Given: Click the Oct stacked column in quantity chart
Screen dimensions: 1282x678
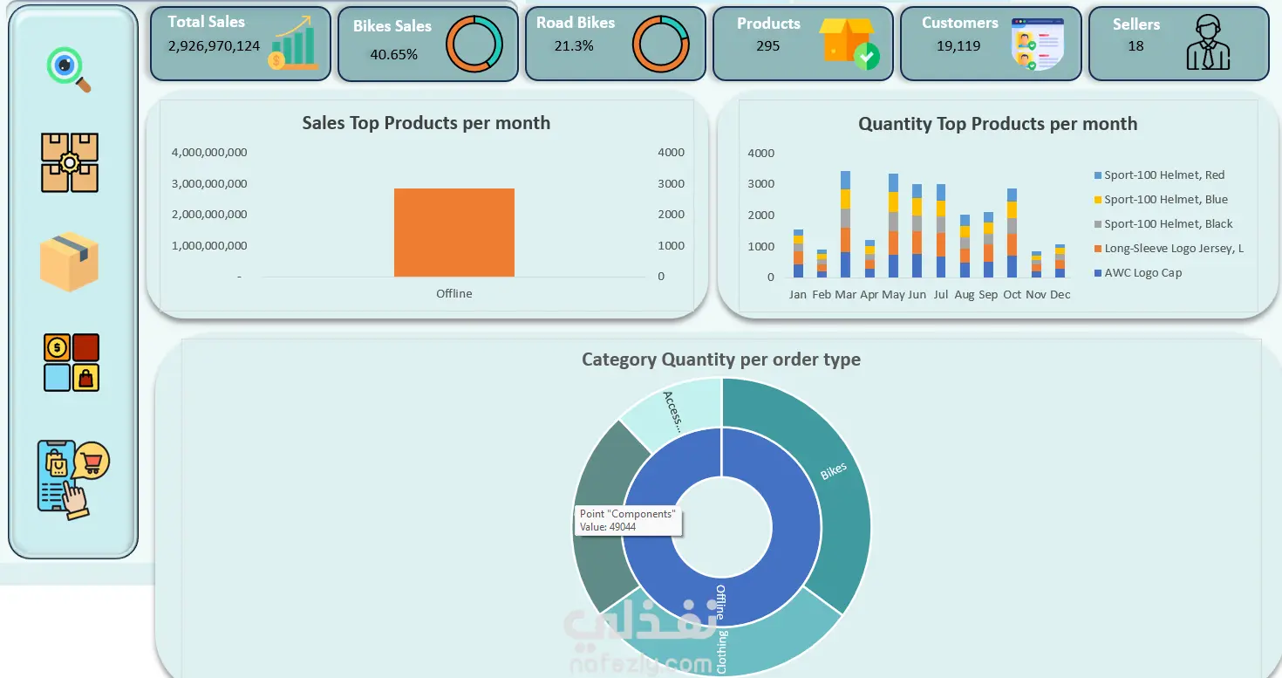Looking at the screenshot, I should tap(1012, 233).
